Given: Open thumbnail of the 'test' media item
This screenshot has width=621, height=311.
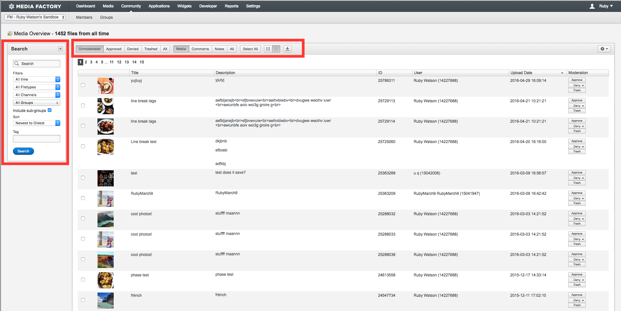Looking at the screenshot, I should [x=106, y=178].
